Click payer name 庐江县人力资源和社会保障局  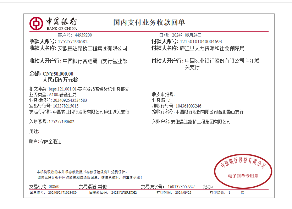(212, 48)
